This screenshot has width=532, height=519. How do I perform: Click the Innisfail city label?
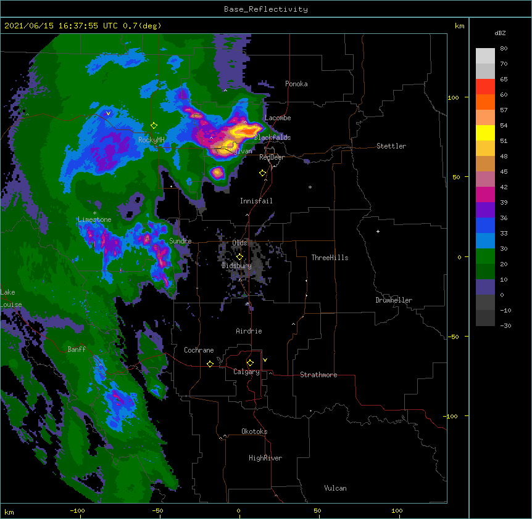256,201
